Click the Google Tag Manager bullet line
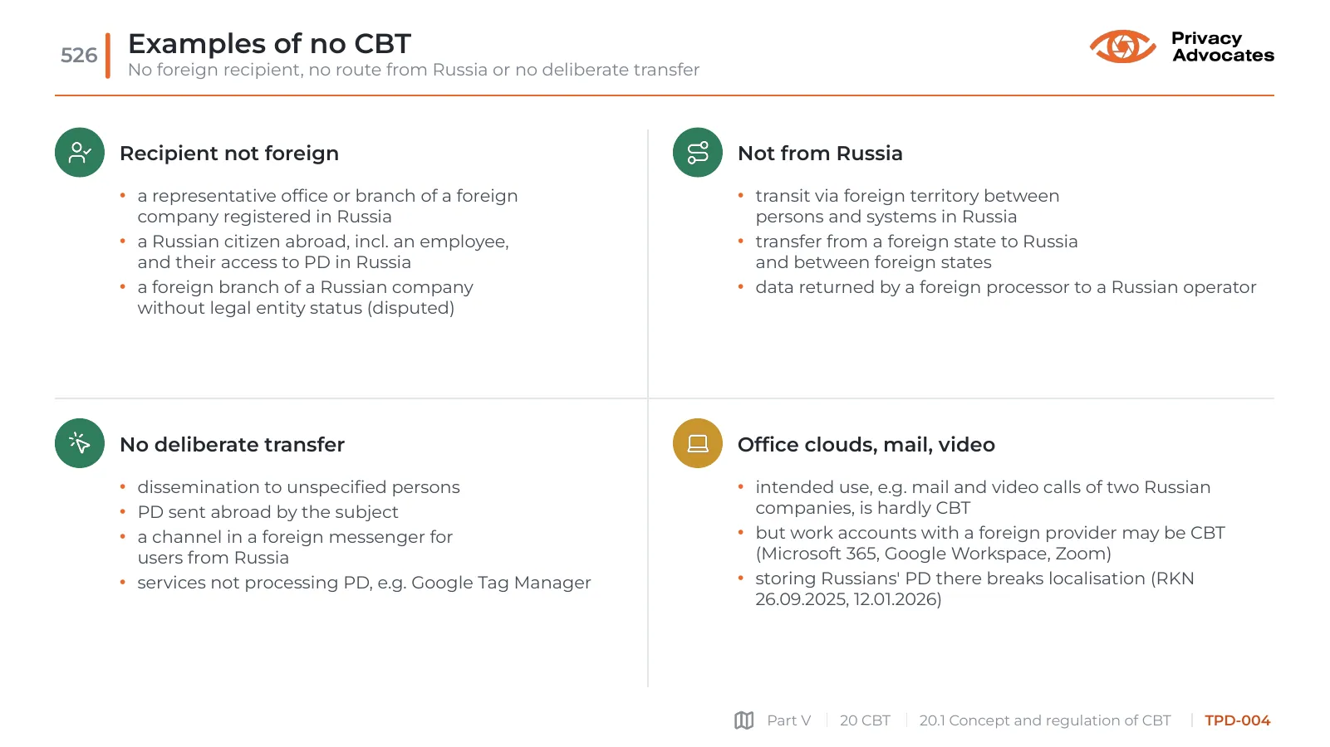1330x747 pixels. coord(364,583)
